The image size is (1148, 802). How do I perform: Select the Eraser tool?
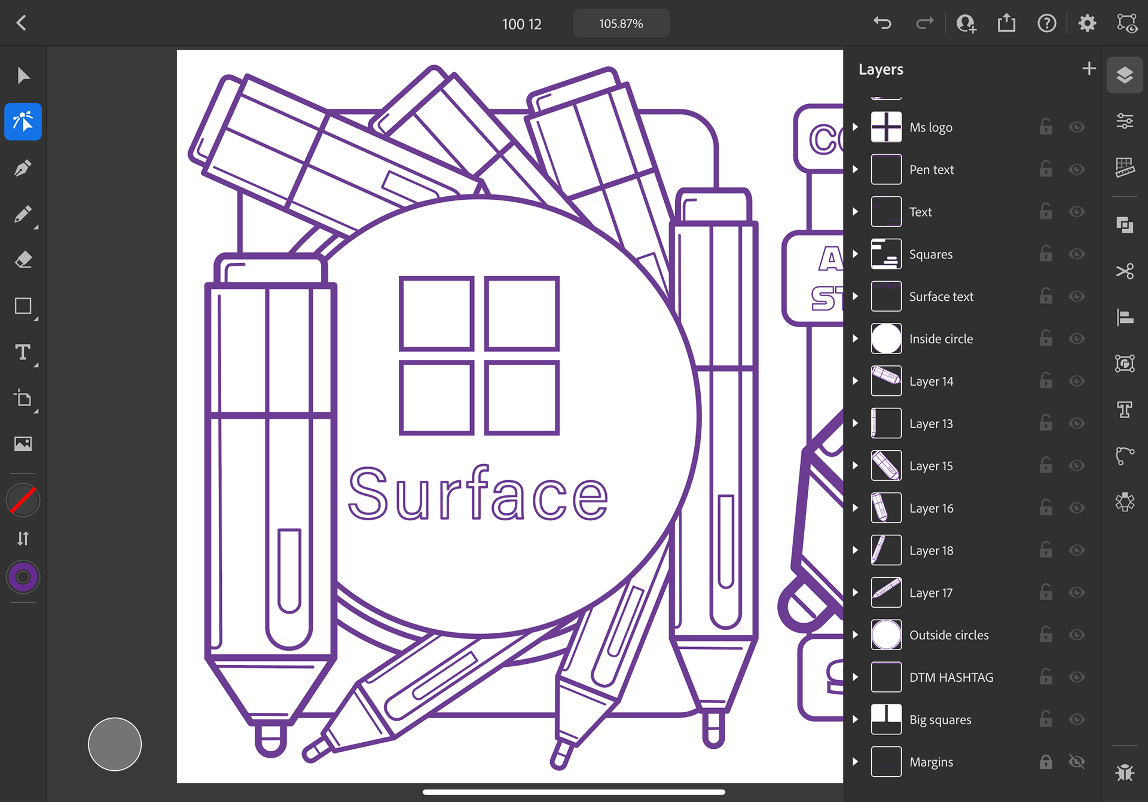coord(23,260)
